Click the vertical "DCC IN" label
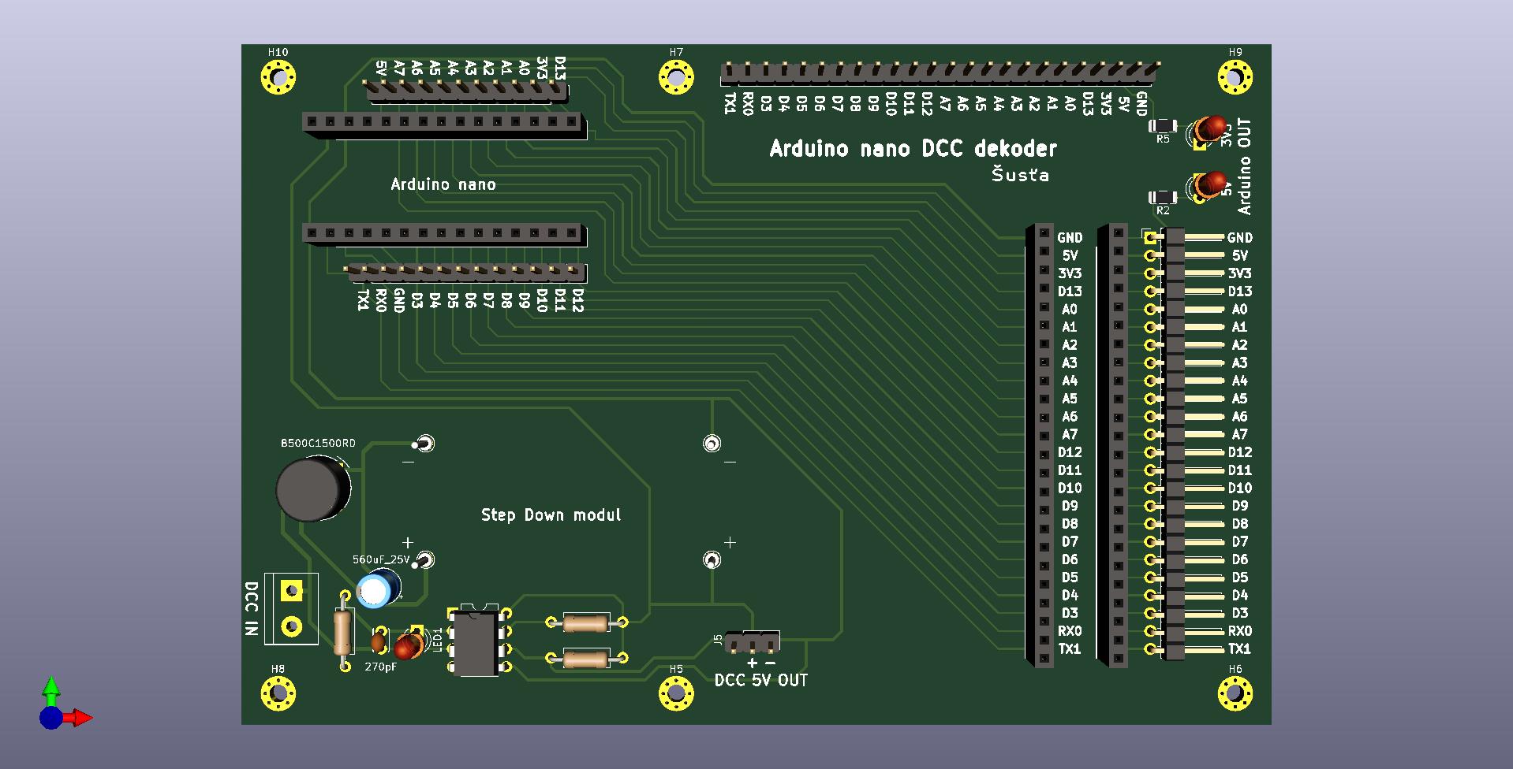 [x=252, y=608]
